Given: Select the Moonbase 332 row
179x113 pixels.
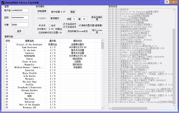Looking at the screenshot, I should point(53,108).
